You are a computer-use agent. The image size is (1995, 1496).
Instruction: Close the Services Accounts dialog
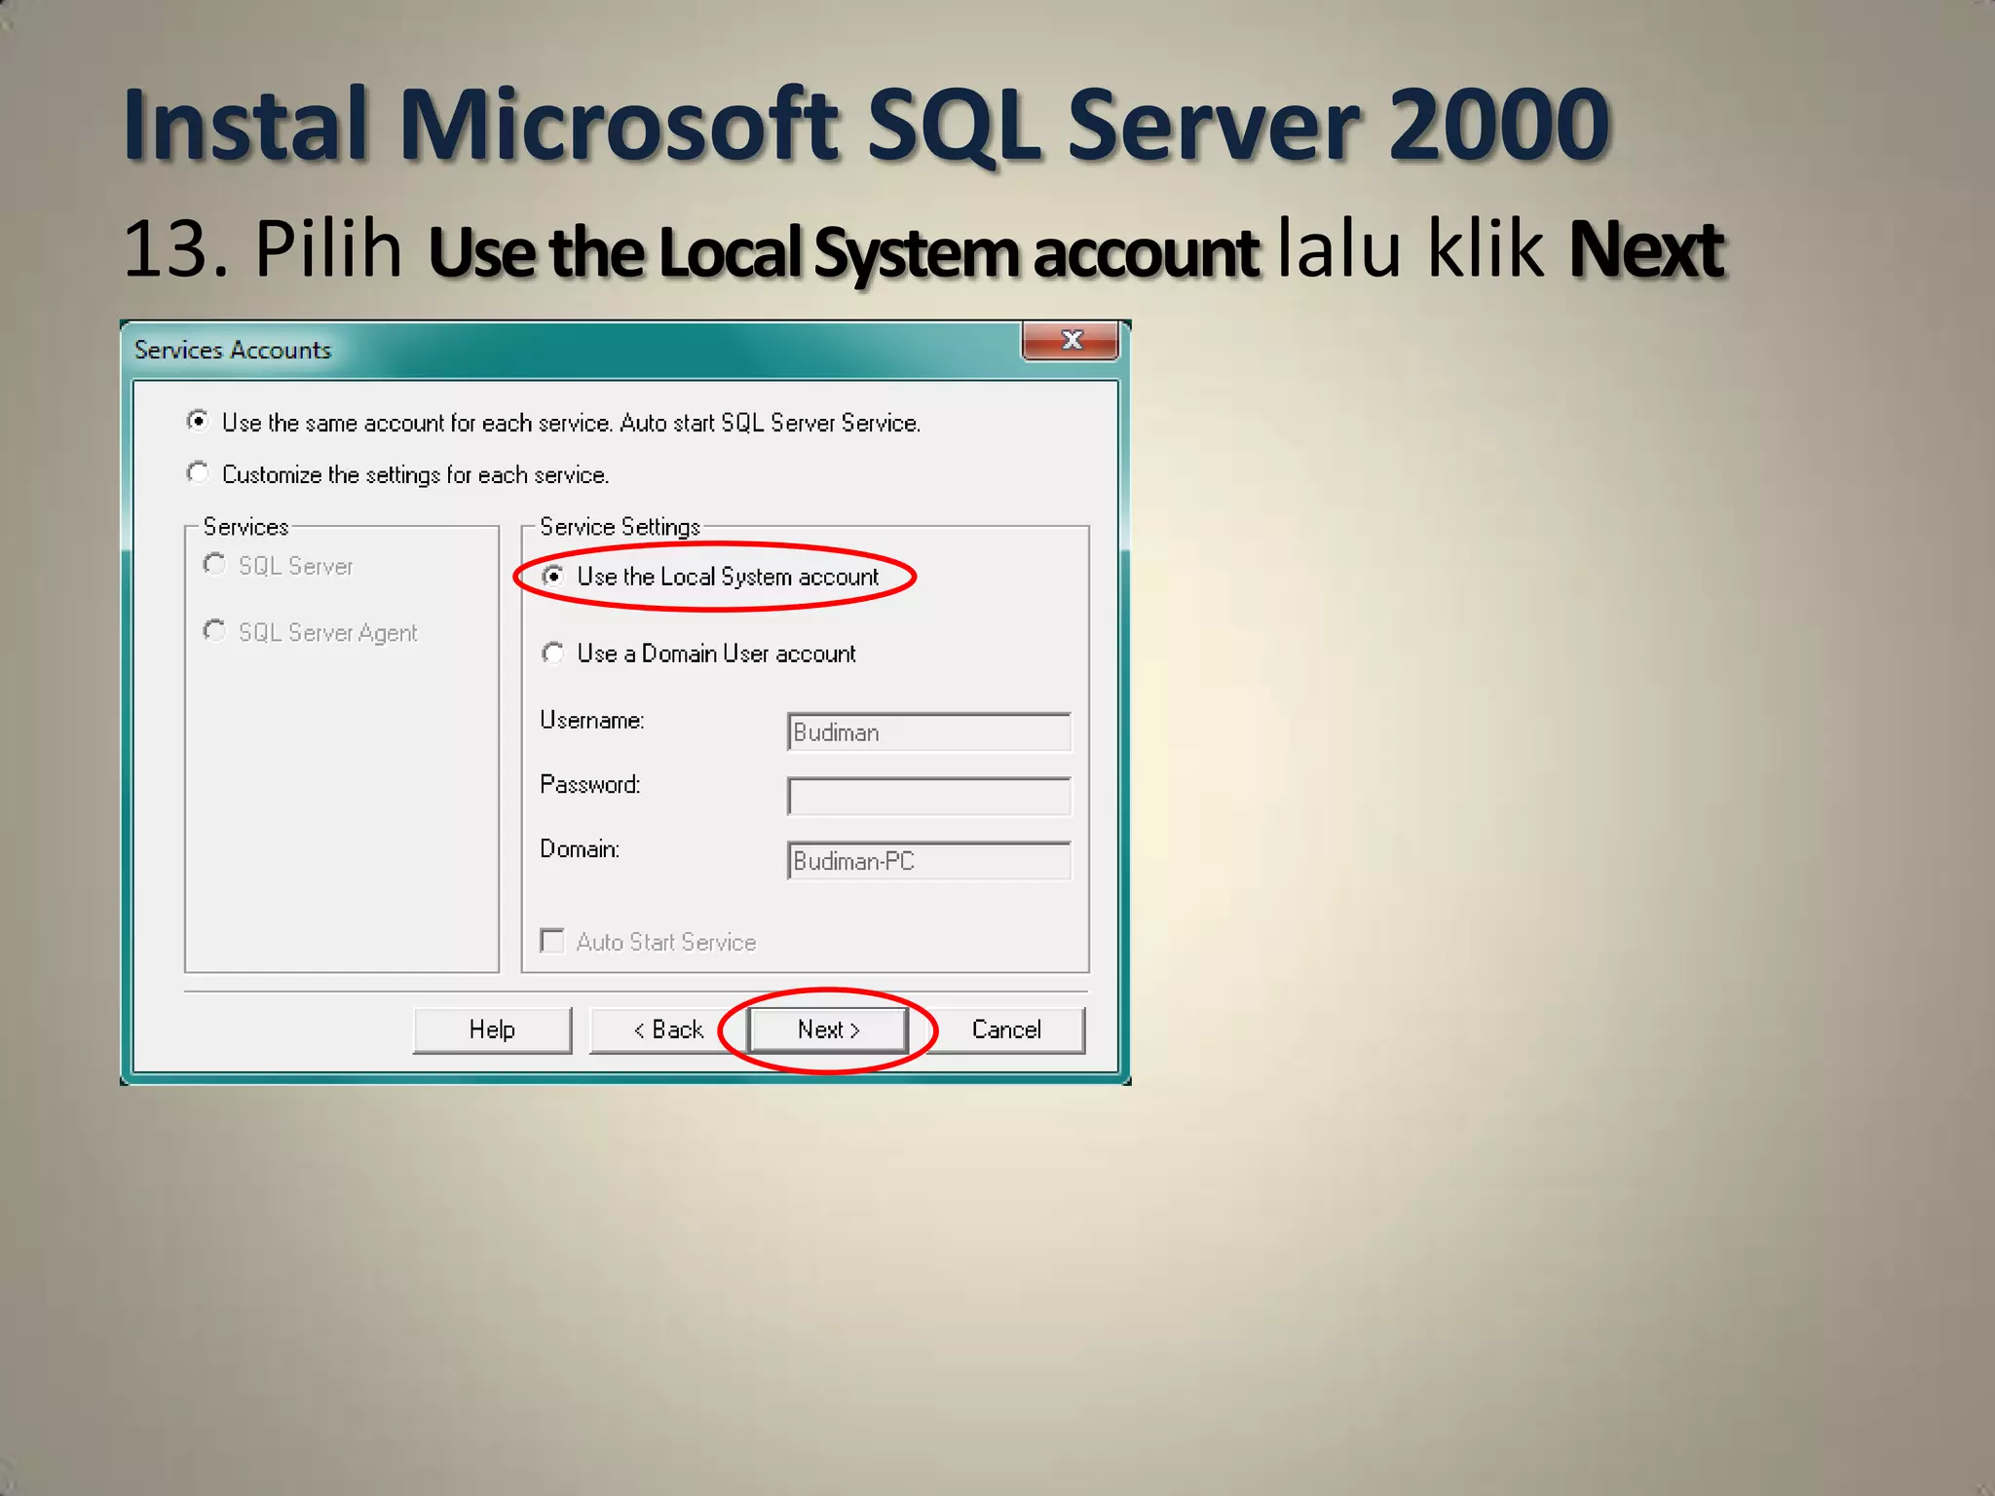coord(1071,340)
